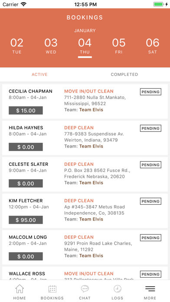
Task: Select date 03 Wednesday
Action: click(x=51, y=46)
